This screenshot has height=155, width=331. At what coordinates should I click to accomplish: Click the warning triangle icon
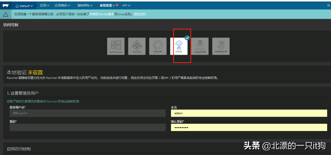[x=6, y=14]
